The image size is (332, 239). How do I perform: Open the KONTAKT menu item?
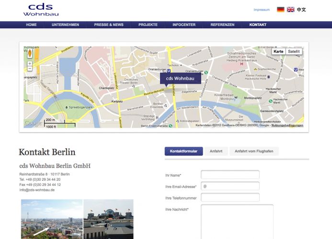(258, 25)
